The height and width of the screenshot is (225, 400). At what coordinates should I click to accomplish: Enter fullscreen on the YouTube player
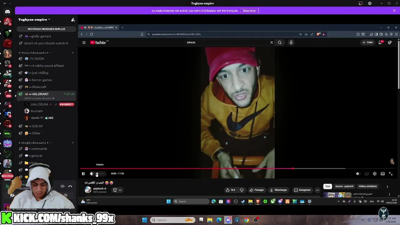(391, 174)
